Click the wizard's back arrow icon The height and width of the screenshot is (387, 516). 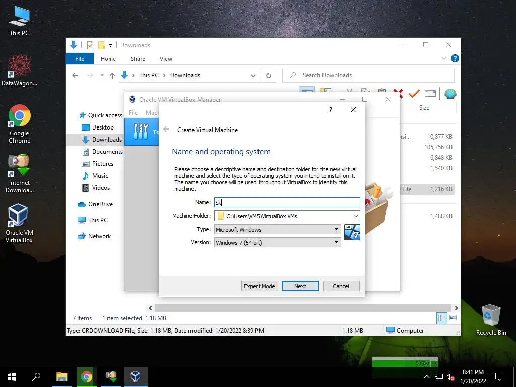point(166,130)
